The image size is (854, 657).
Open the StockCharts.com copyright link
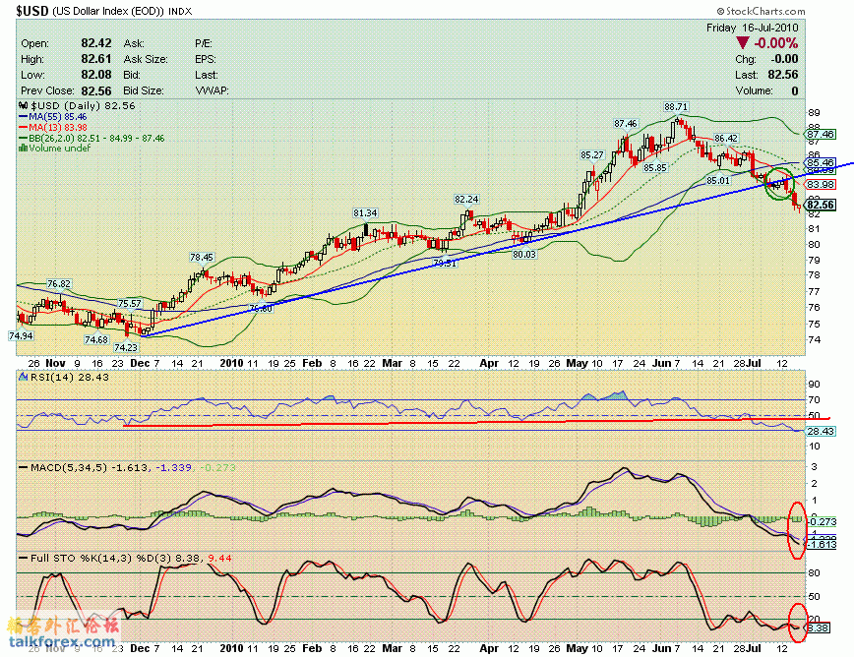761,11
